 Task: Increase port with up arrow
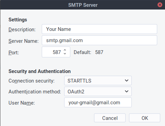point(65,50)
